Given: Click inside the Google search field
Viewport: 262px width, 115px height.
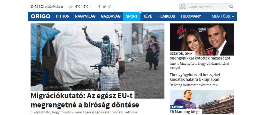Looking at the screenshot, I should click(207, 7).
